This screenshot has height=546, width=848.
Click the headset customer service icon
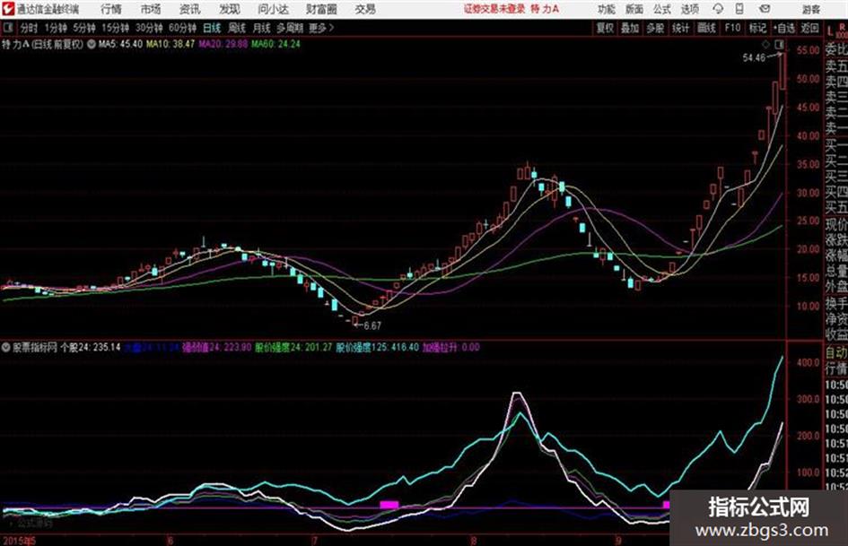[718, 9]
